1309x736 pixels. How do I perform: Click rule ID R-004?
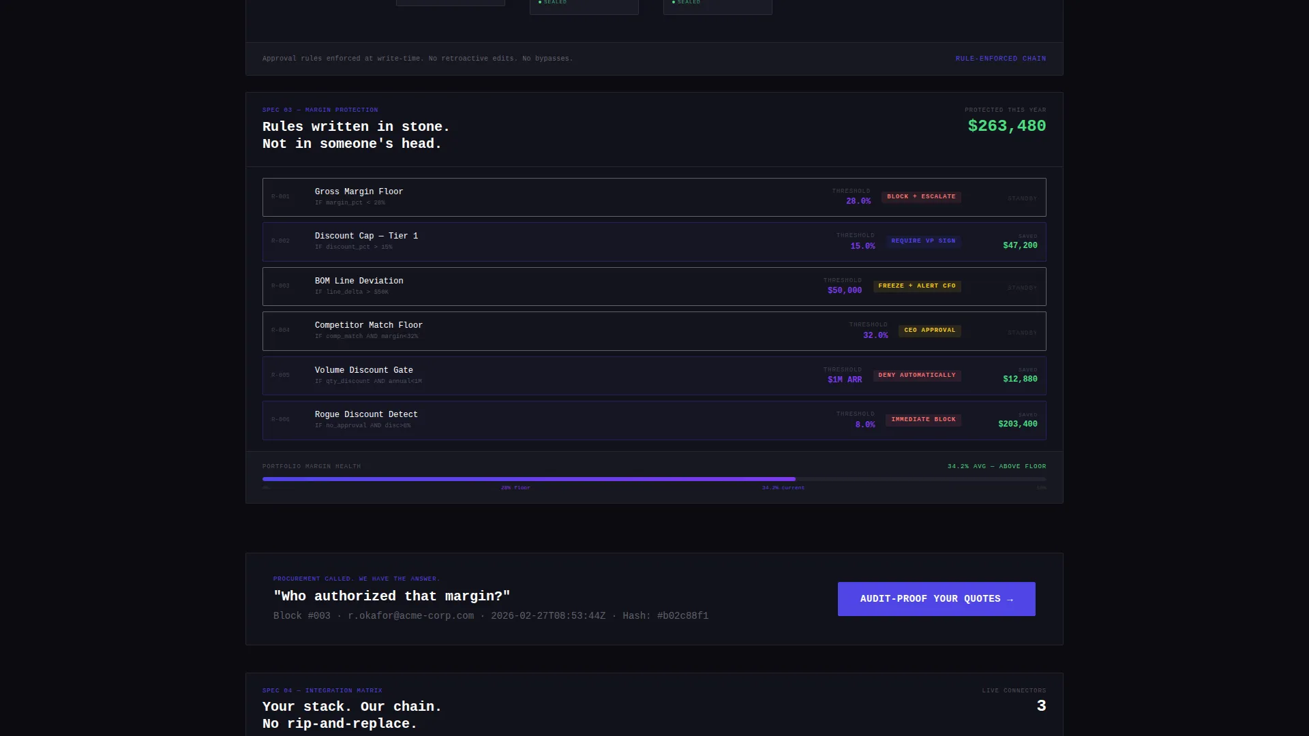coord(280,331)
